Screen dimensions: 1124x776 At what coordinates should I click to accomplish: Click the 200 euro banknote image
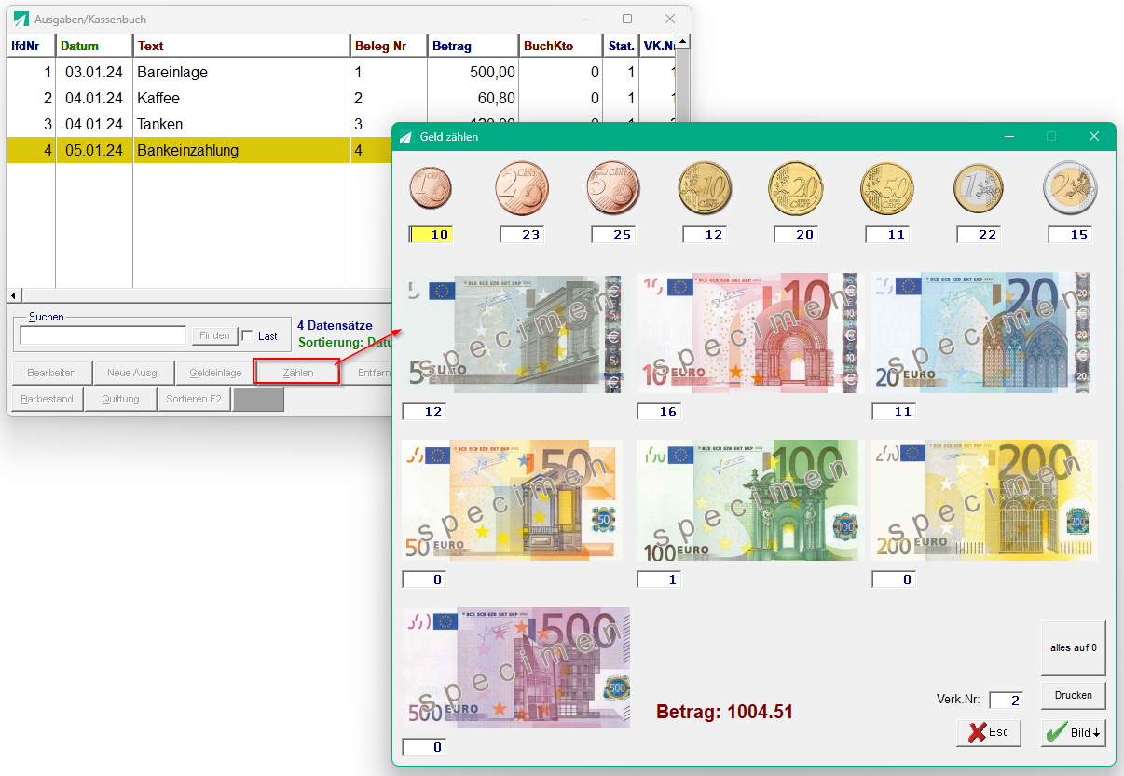pyautogui.click(x=983, y=500)
